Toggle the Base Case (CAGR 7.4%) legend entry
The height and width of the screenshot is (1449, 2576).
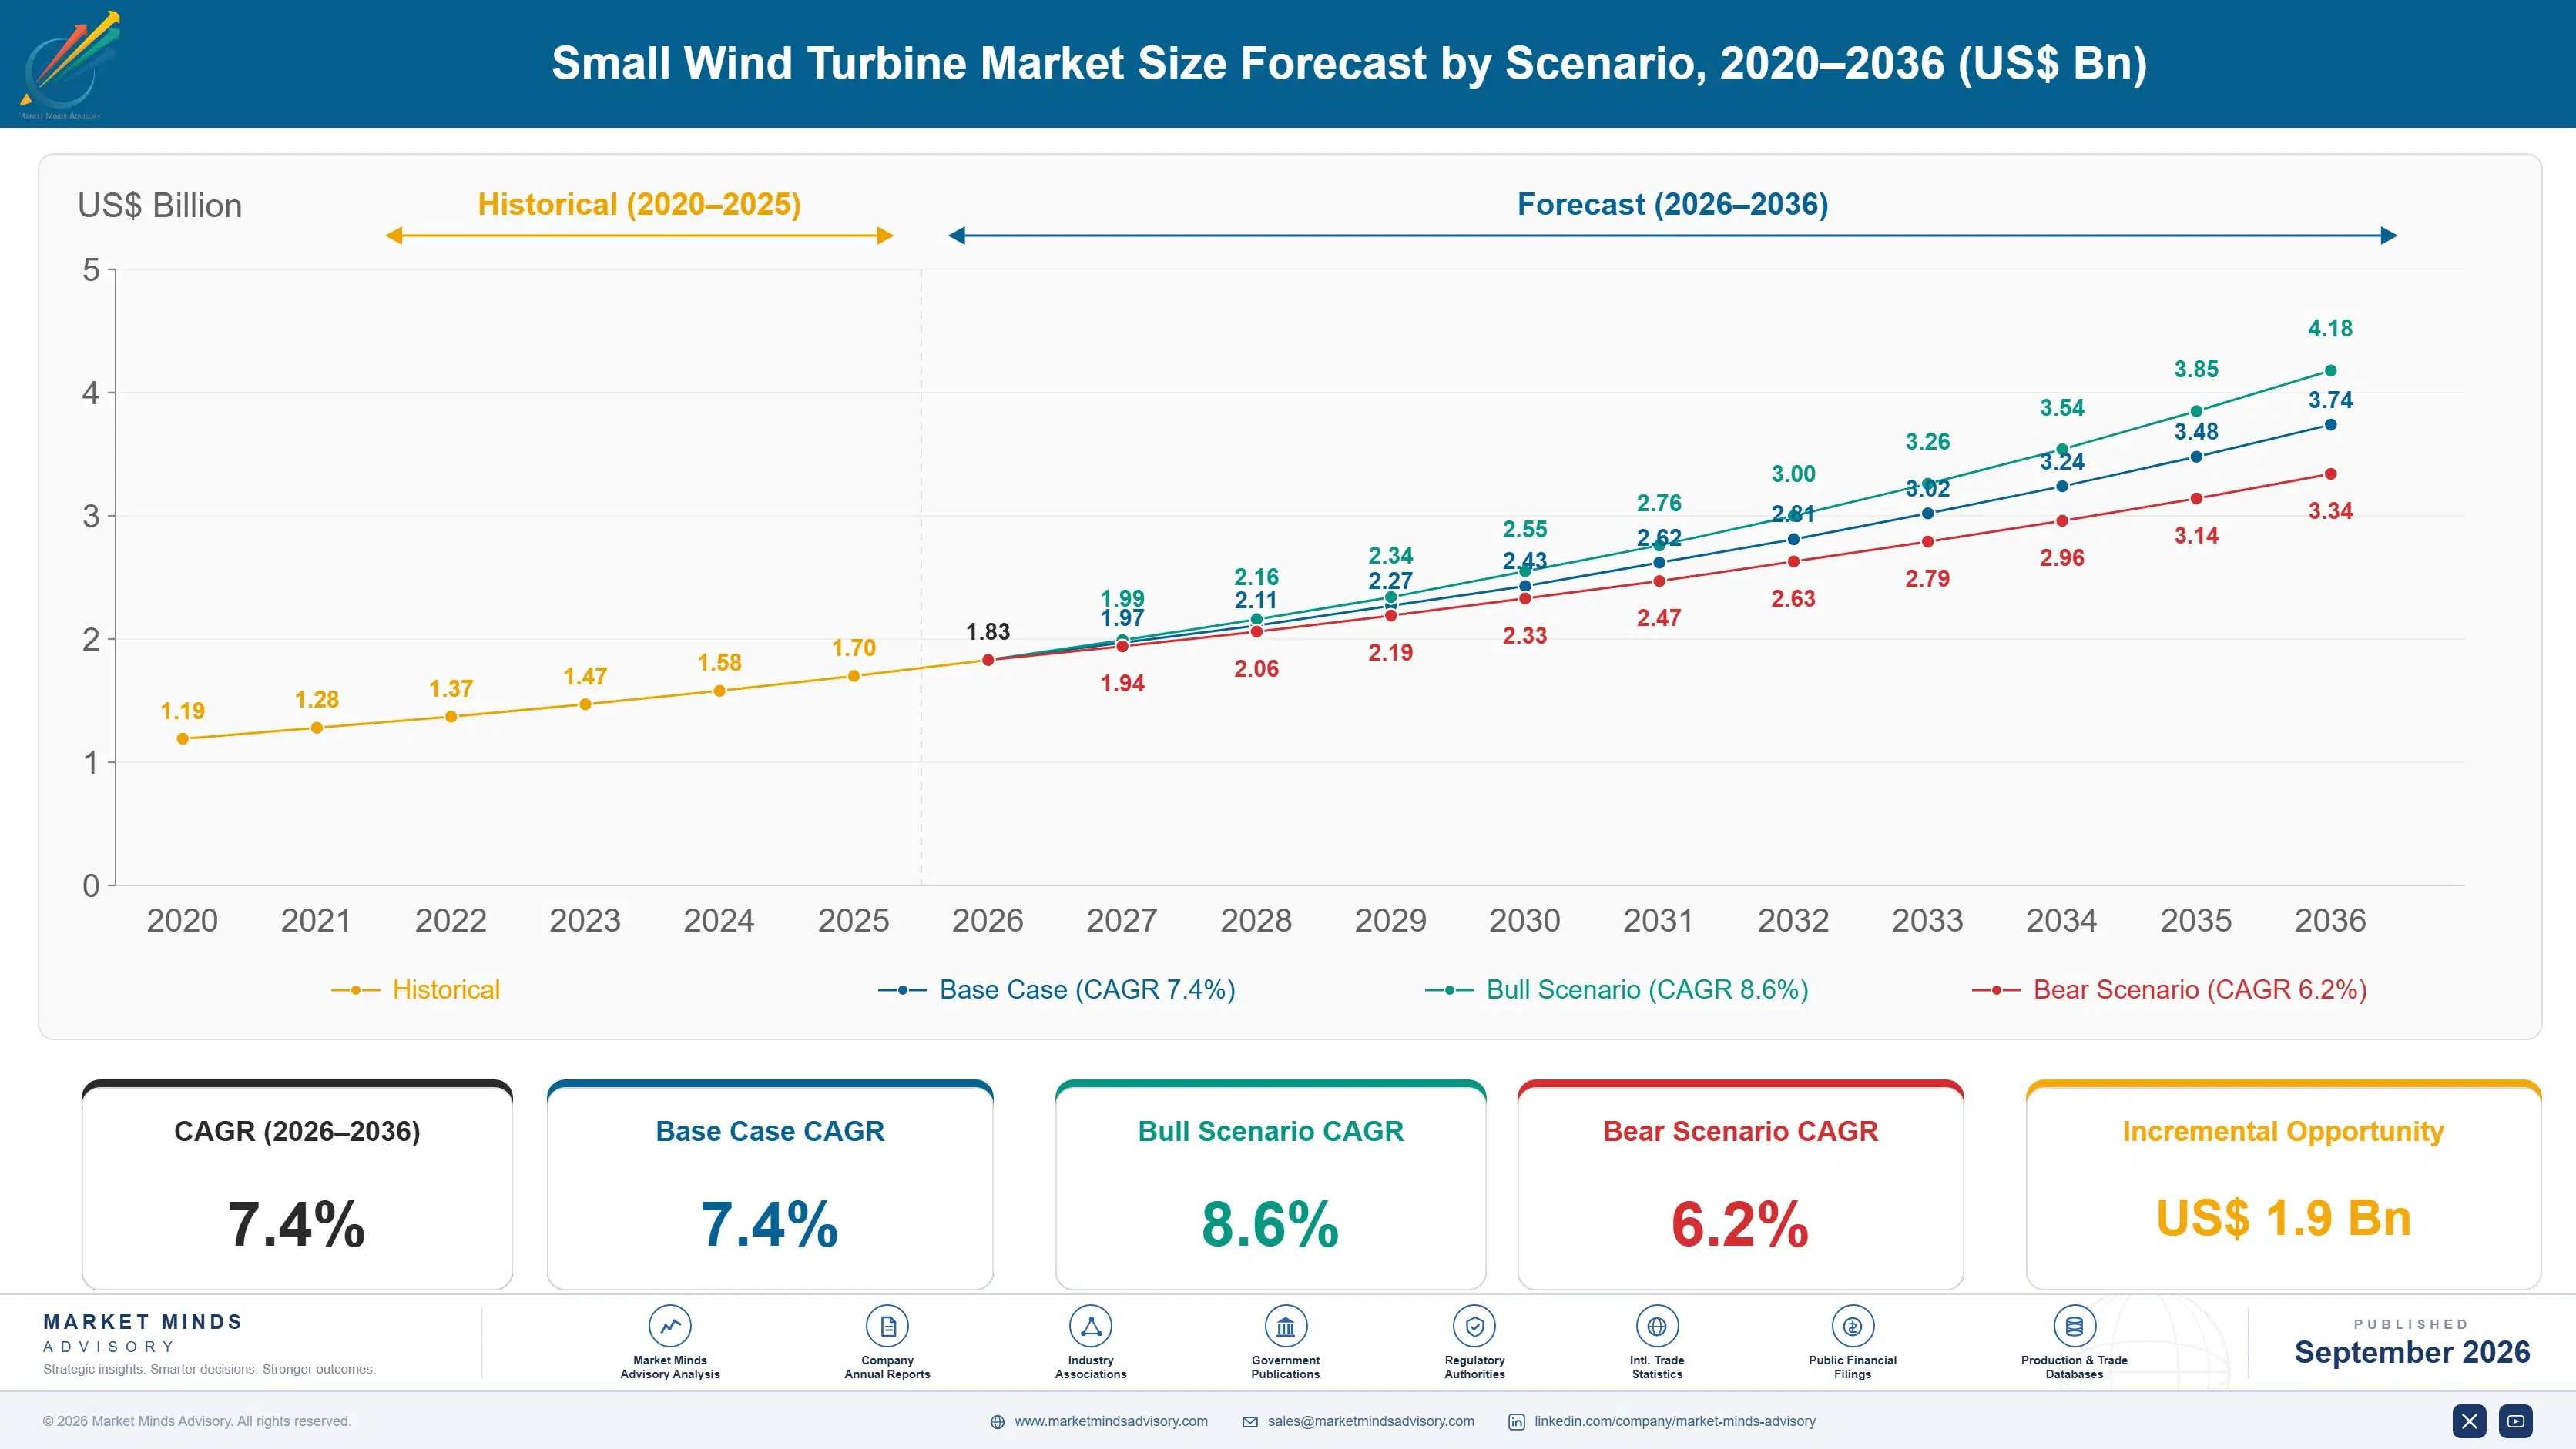click(1057, 989)
